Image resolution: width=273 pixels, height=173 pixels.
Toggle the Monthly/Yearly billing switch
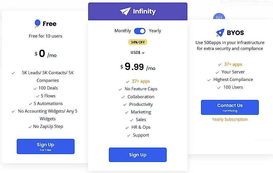click(x=139, y=31)
